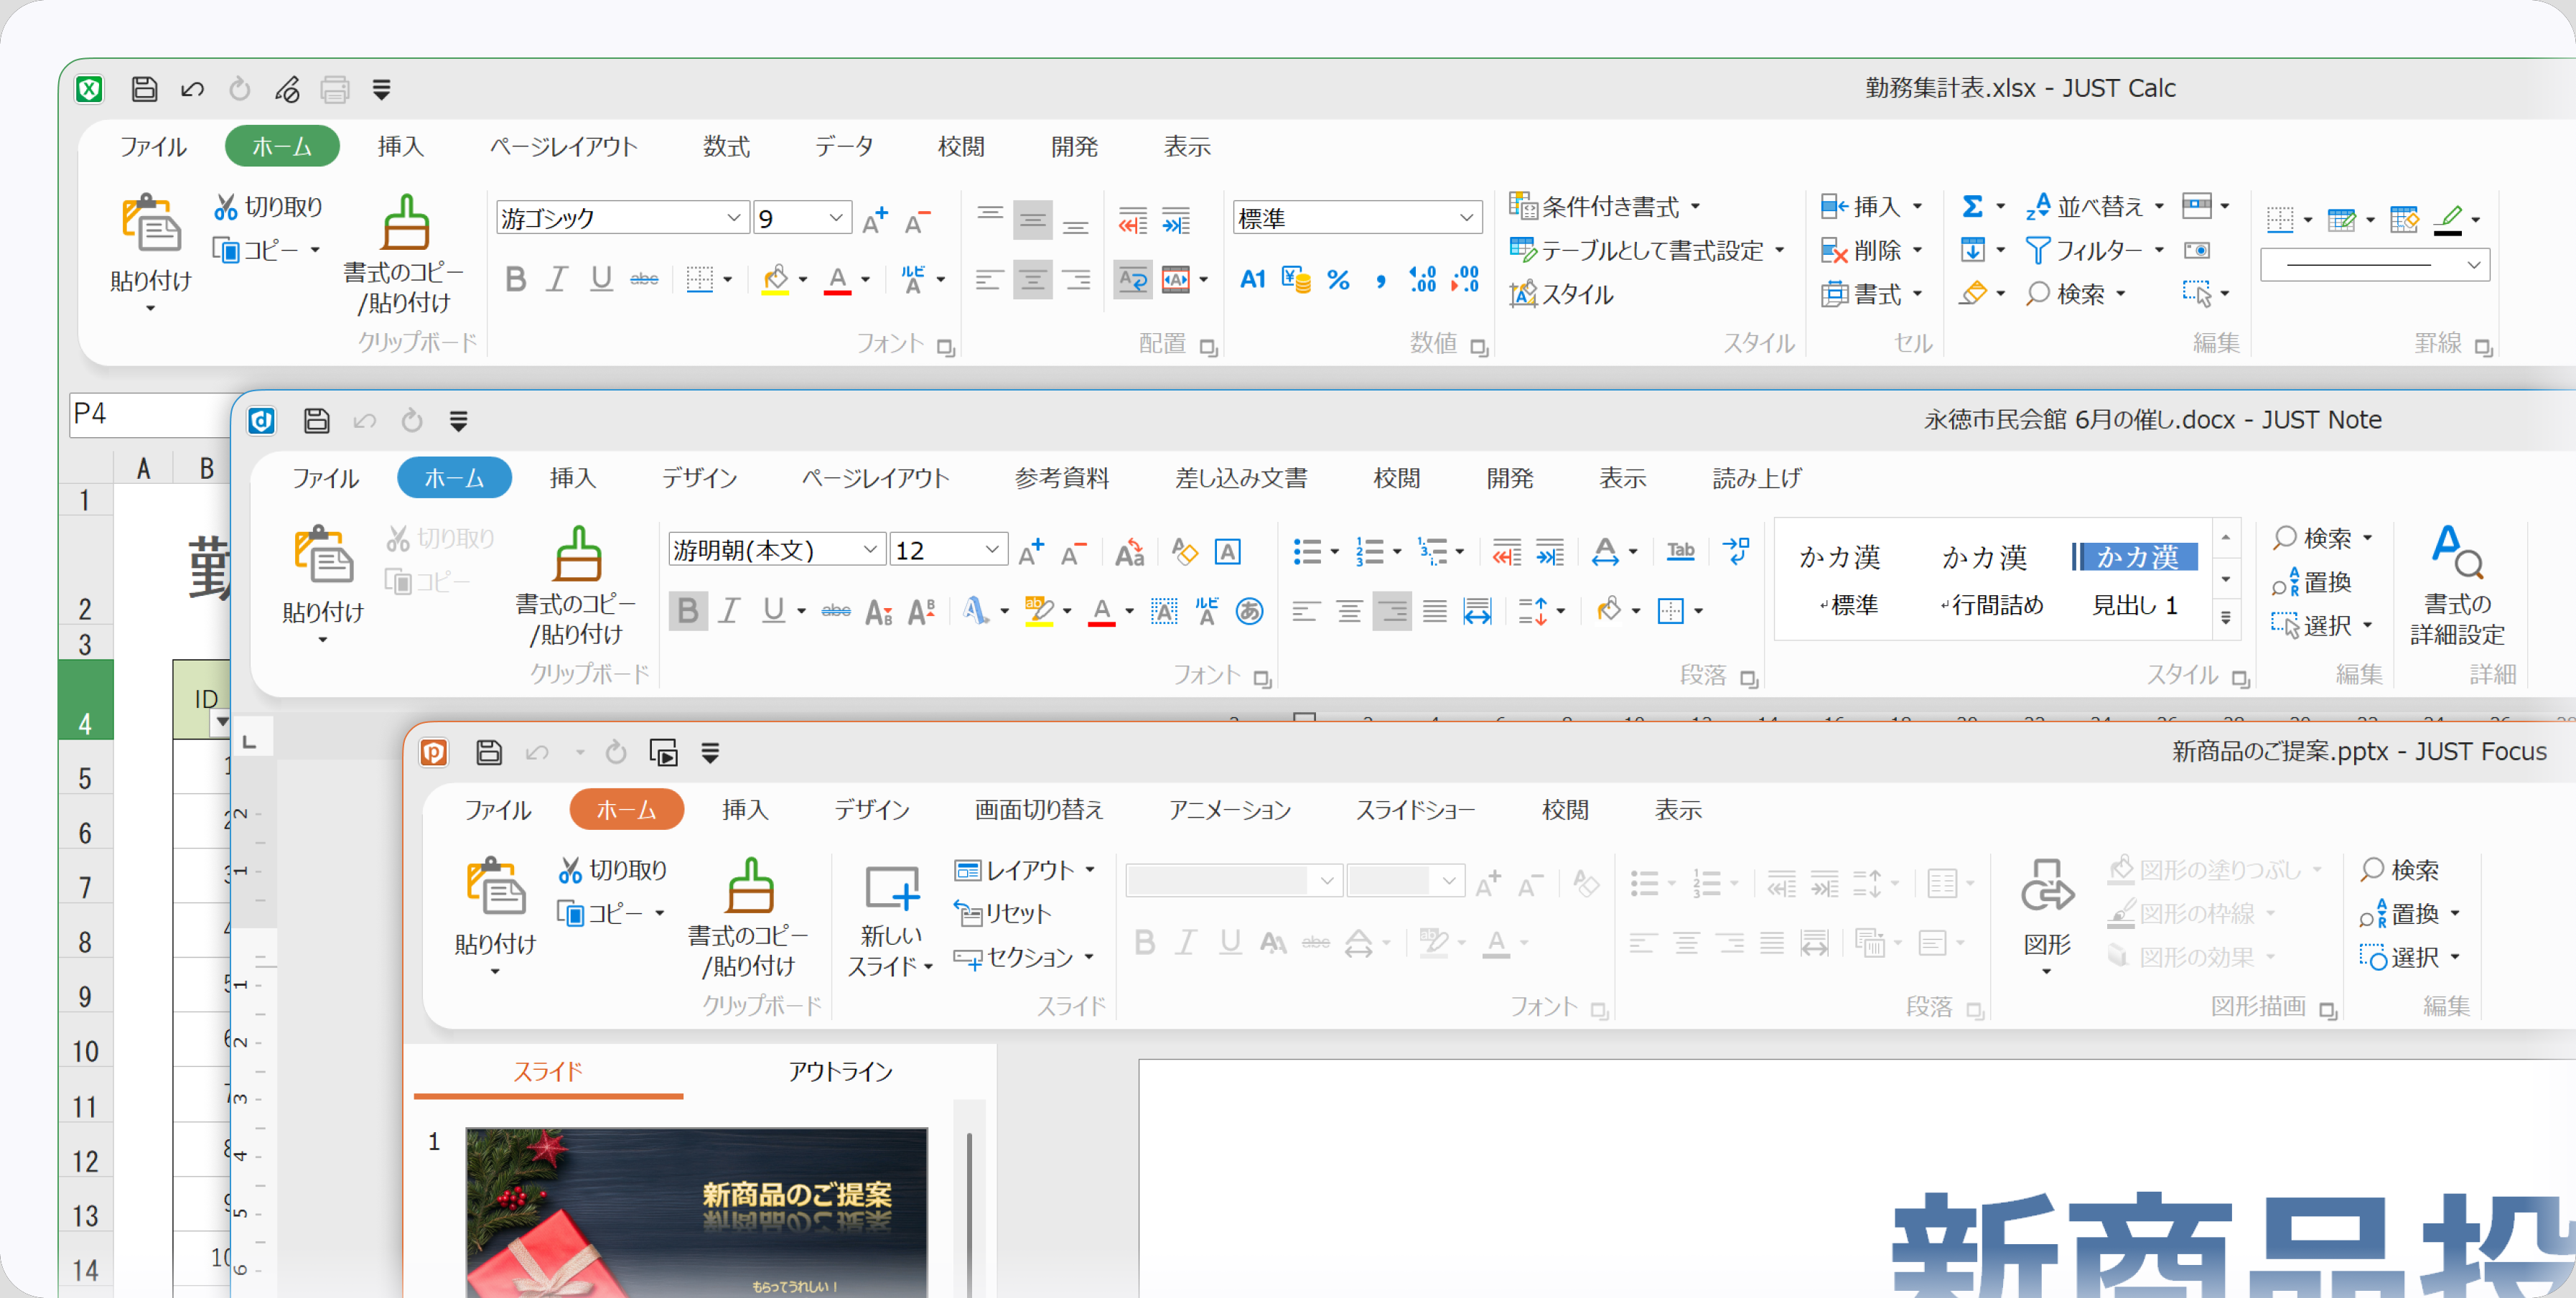Click the justify alignment icon in JUST Note
The image size is (2576, 1298).
click(1435, 611)
